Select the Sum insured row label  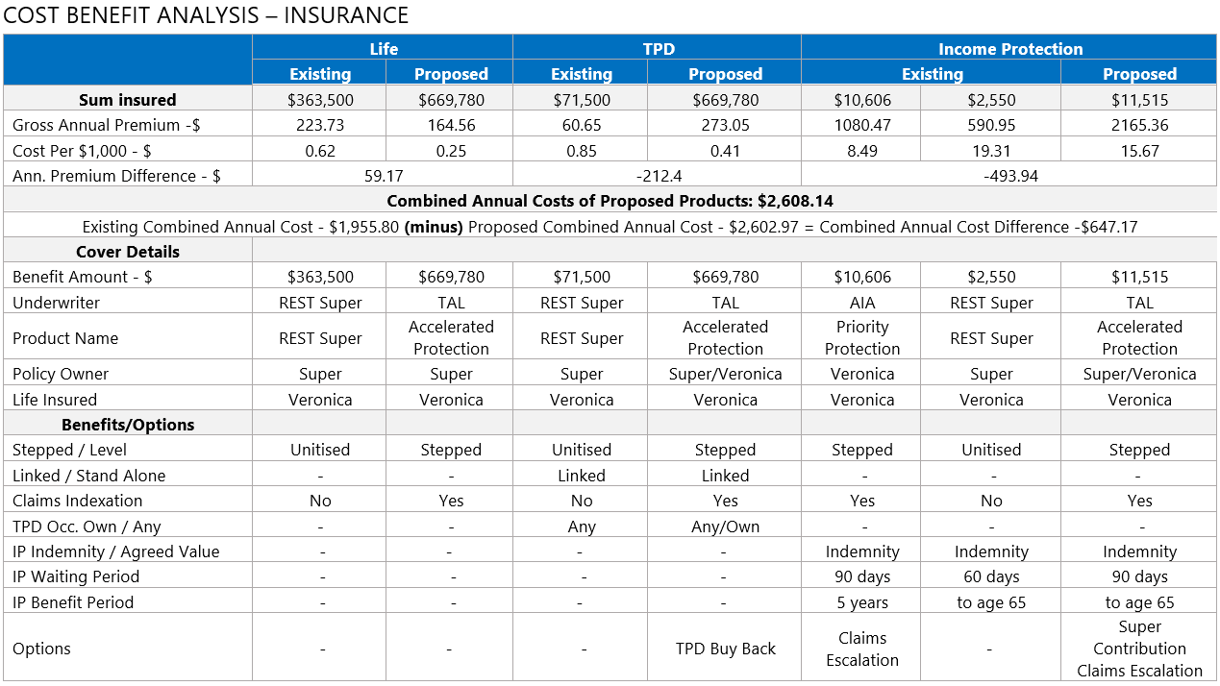point(128,100)
